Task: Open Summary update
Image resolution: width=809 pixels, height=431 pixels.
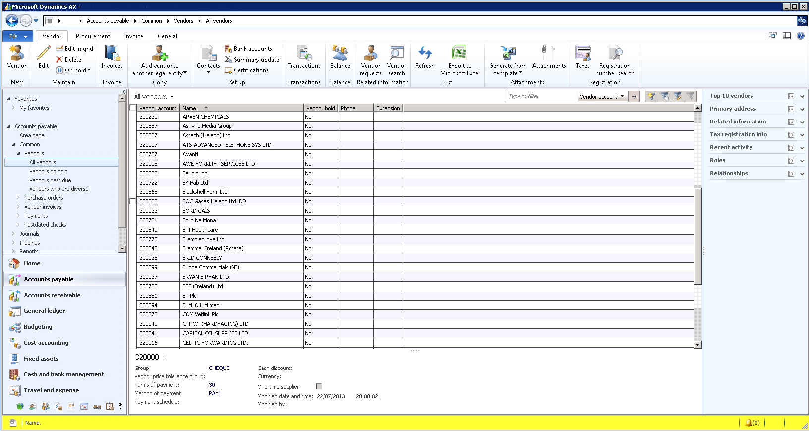Action: click(252, 59)
